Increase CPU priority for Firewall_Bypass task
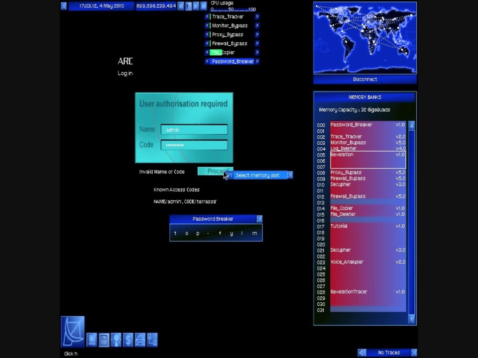Image resolution: width=478 pixels, height=358 pixels. 257,43
